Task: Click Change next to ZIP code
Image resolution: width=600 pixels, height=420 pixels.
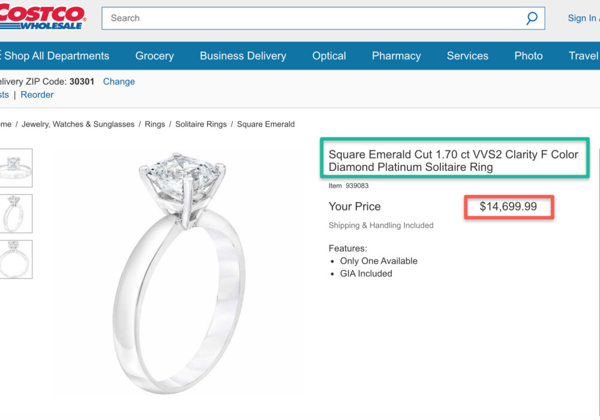Action: (119, 82)
